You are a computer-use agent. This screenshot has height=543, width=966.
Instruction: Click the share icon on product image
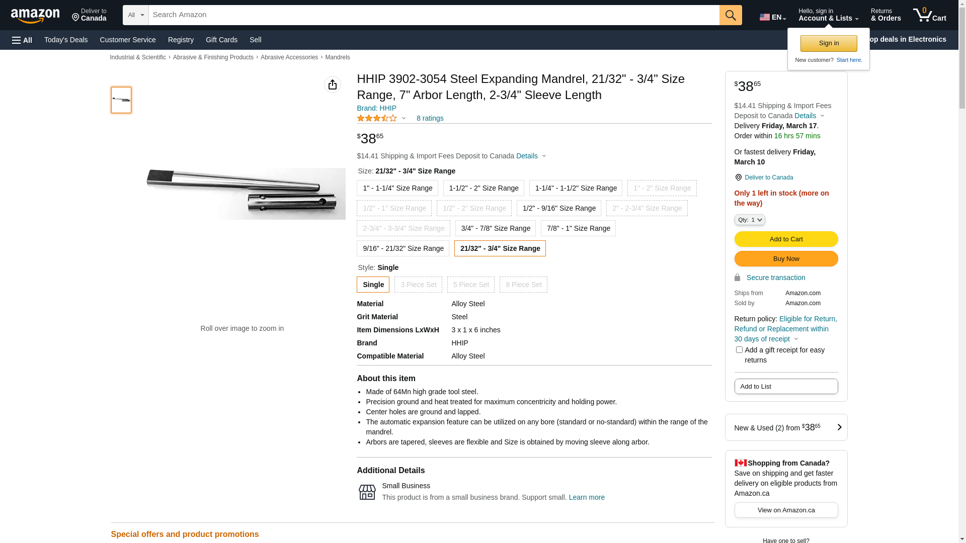[x=333, y=84]
